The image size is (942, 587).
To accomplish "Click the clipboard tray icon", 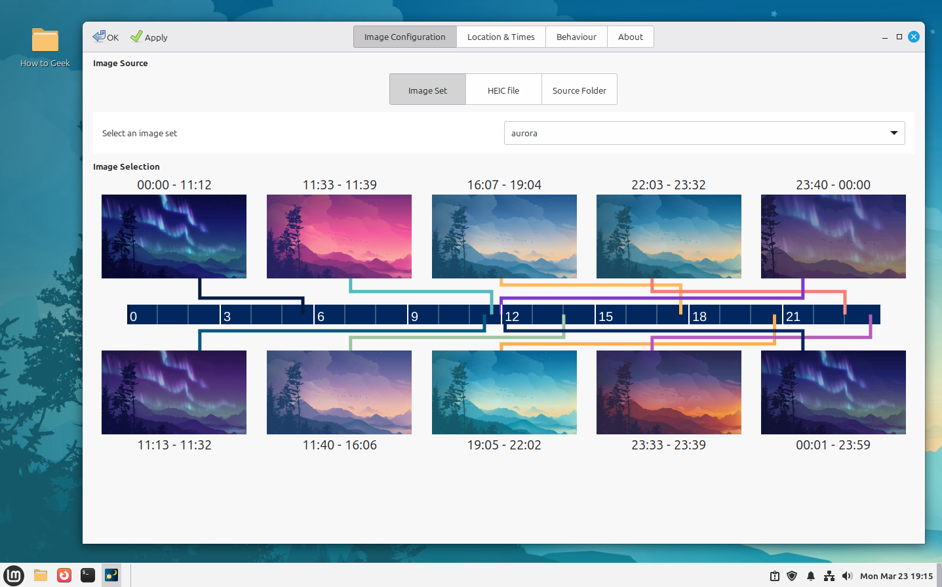I will 775,576.
